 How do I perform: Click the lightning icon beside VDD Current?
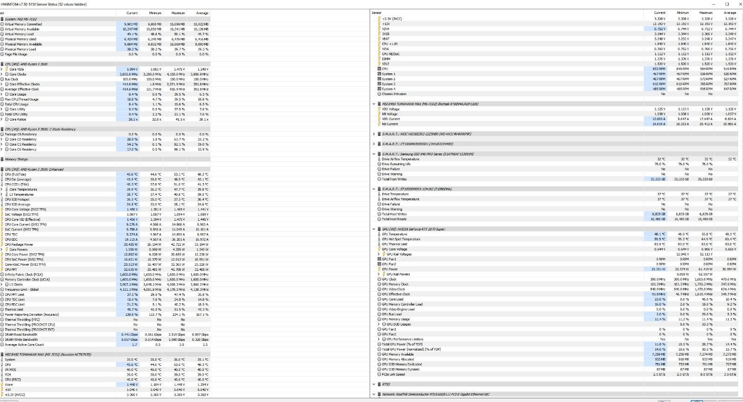pyautogui.click(x=379, y=119)
